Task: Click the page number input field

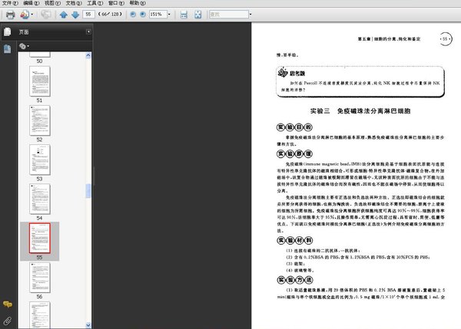Action: [89, 15]
